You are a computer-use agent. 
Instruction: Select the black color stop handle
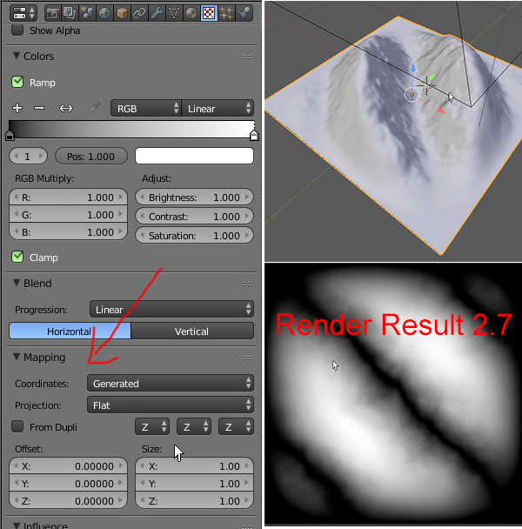pyautogui.click(x=10, y=135)
